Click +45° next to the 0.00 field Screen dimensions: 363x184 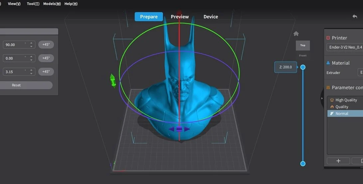tap(46, 58)
